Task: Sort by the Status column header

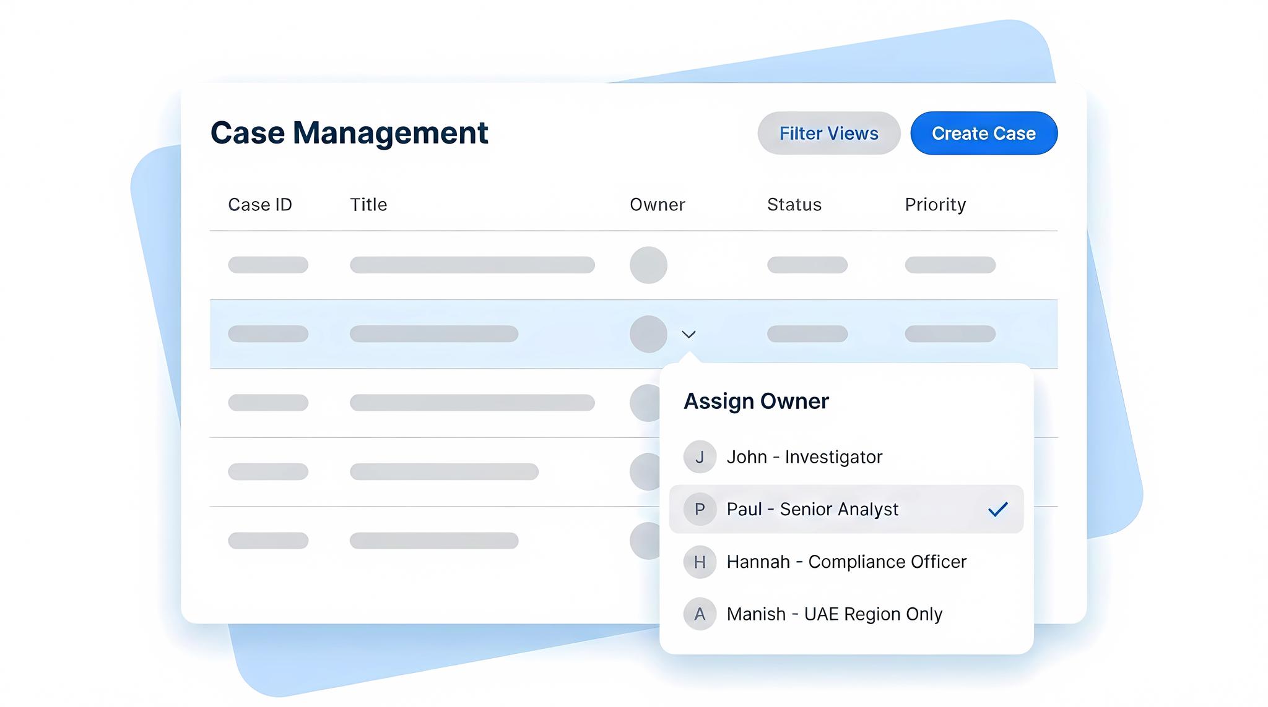Action: (x=794, y=204)
